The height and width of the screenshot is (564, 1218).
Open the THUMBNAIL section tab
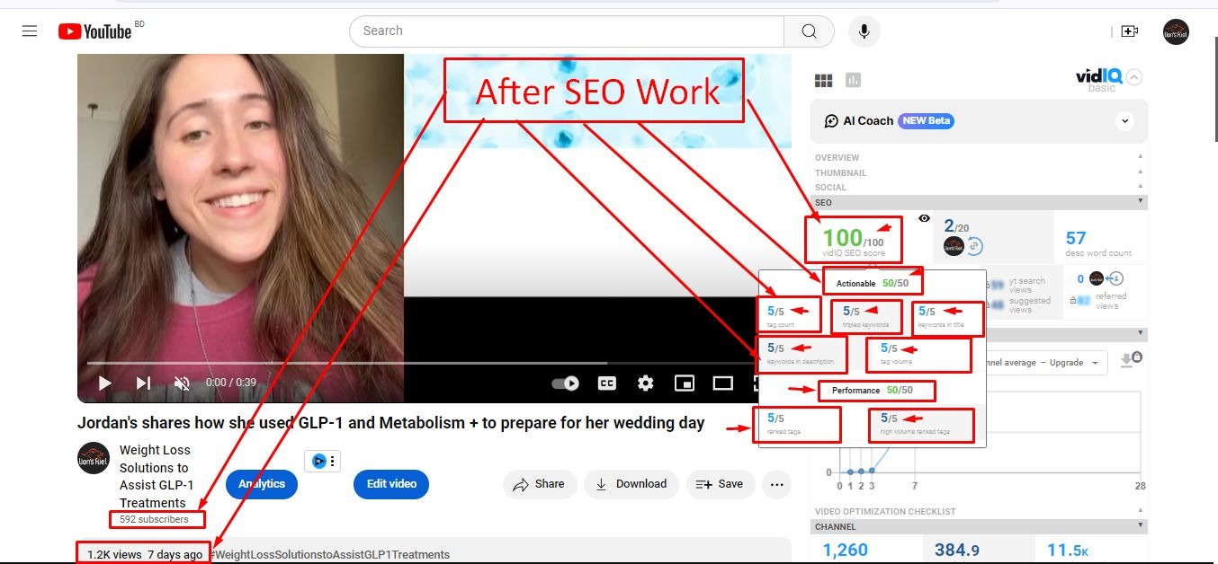840,172
